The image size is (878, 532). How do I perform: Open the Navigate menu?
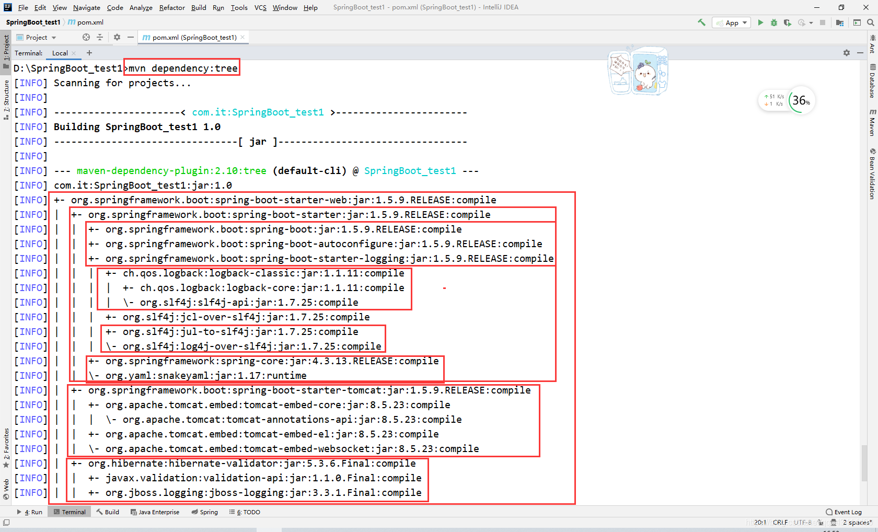coord(87,7)
